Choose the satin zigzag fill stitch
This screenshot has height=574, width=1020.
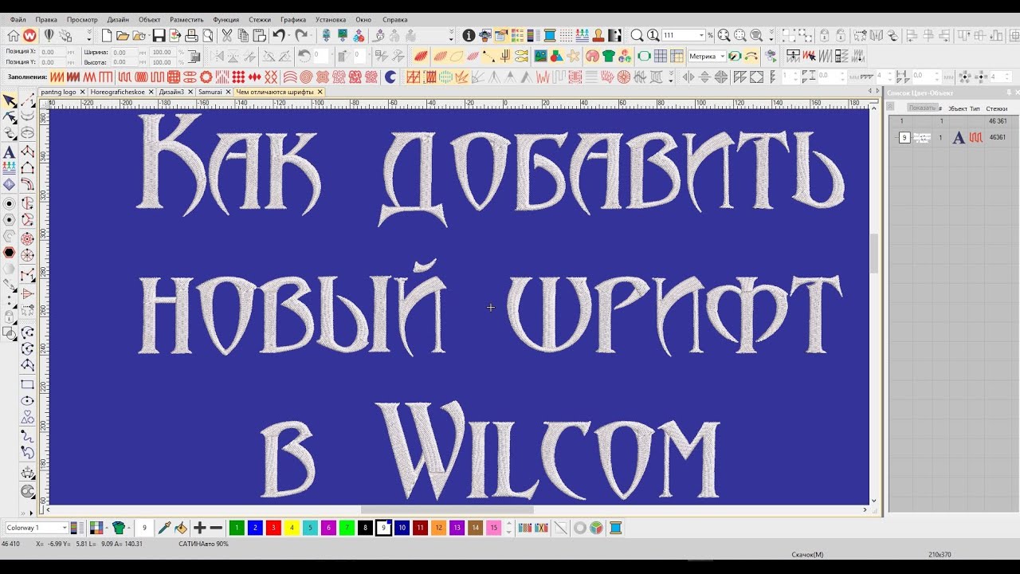pyautogui.click(x=57, y=77)
